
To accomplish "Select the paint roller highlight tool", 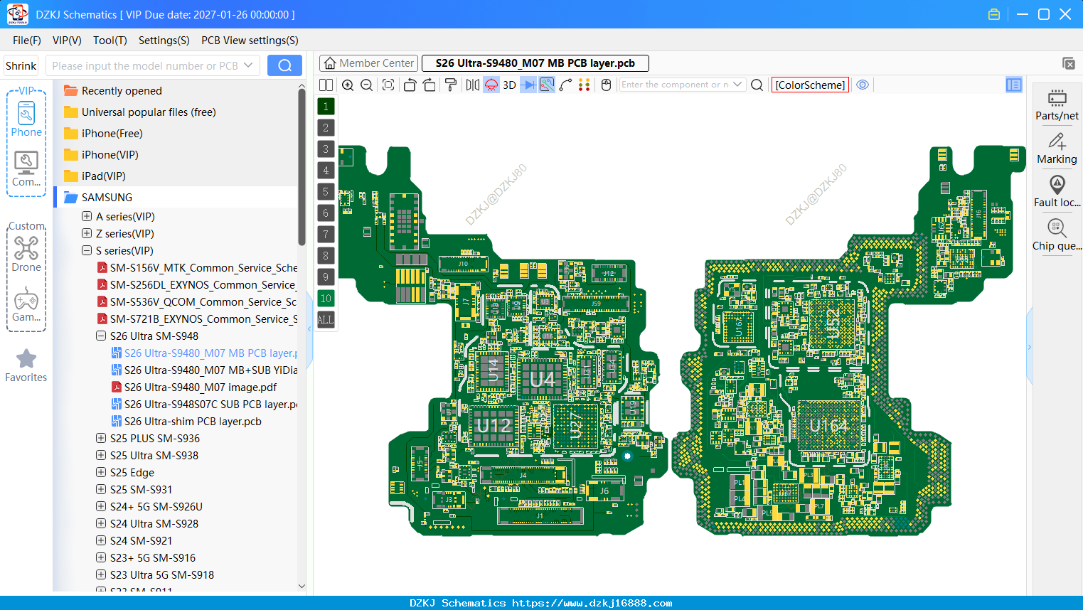I will [451, 85].
